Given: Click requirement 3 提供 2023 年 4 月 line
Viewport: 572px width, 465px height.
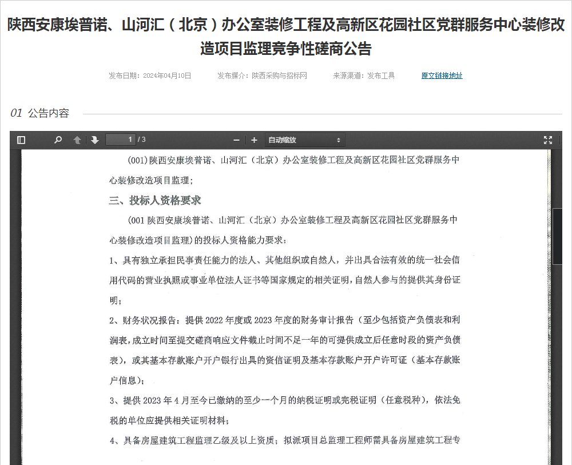Looking at the screenshot, I should coord(284,400).
